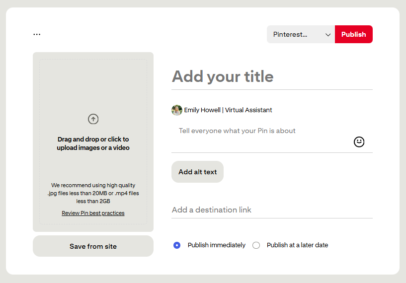The image size is (406, 283).
Task: Click the "Publish at a later date" label text
Action: tap(297, 245)
